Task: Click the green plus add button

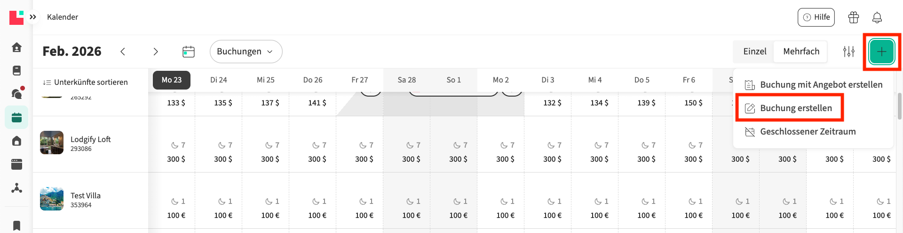Action: (881, 52)
